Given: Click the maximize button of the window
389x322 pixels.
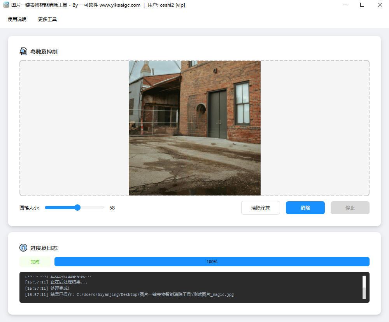Looking at the screenshot, I should (x=362, y=5).
